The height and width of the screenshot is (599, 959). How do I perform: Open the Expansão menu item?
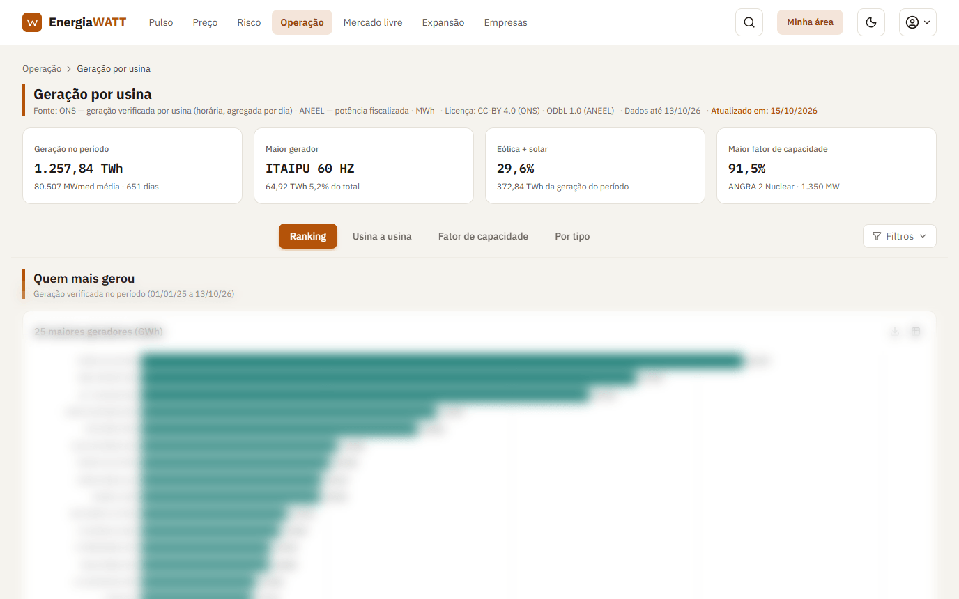click(x=443, y=22)
